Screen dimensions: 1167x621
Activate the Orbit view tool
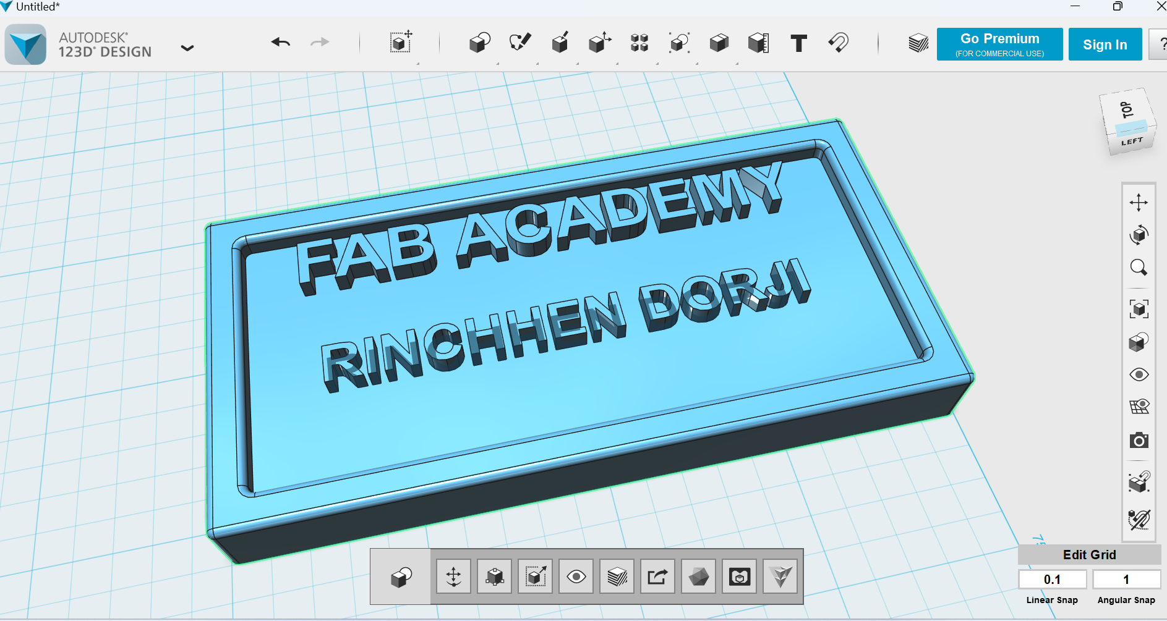1139,235
